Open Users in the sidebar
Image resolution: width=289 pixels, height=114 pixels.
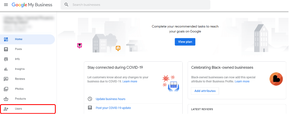click(28, 109)
